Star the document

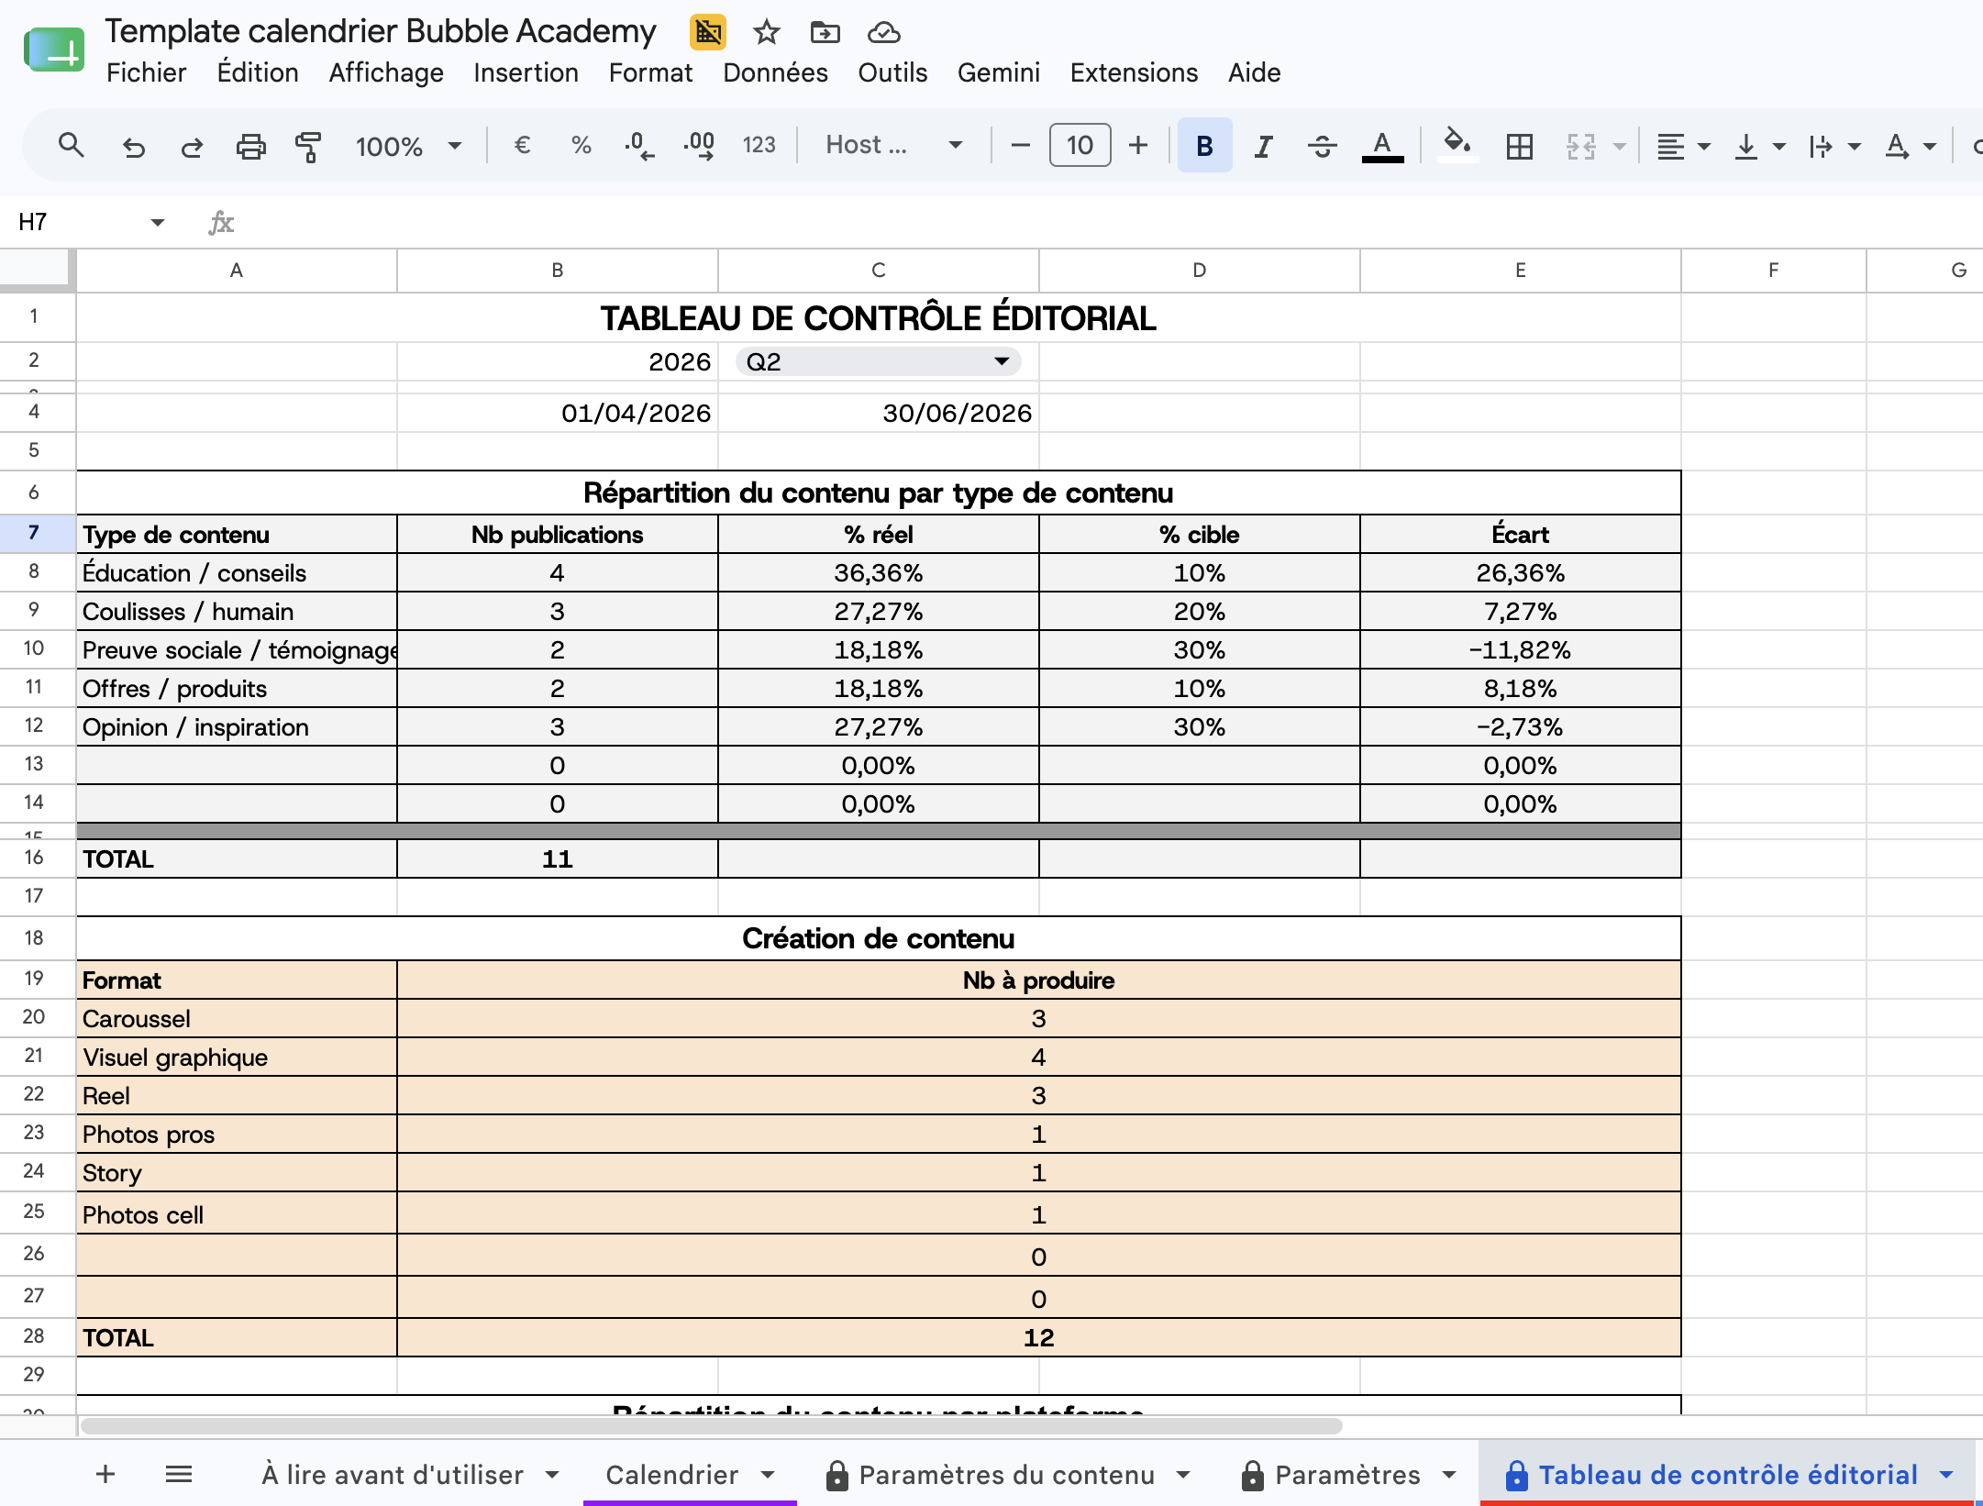pyautogui.click(x=766, y=33)
